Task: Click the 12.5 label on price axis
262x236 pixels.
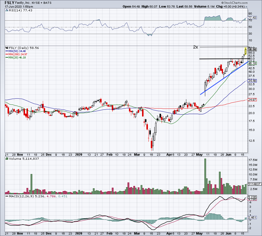Action: [x=252, y=141]
